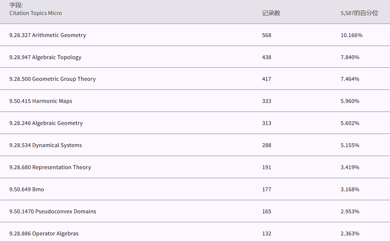The image size is (390, 241).
Task: Click the 333 record count value
Action: coord(267,101)
